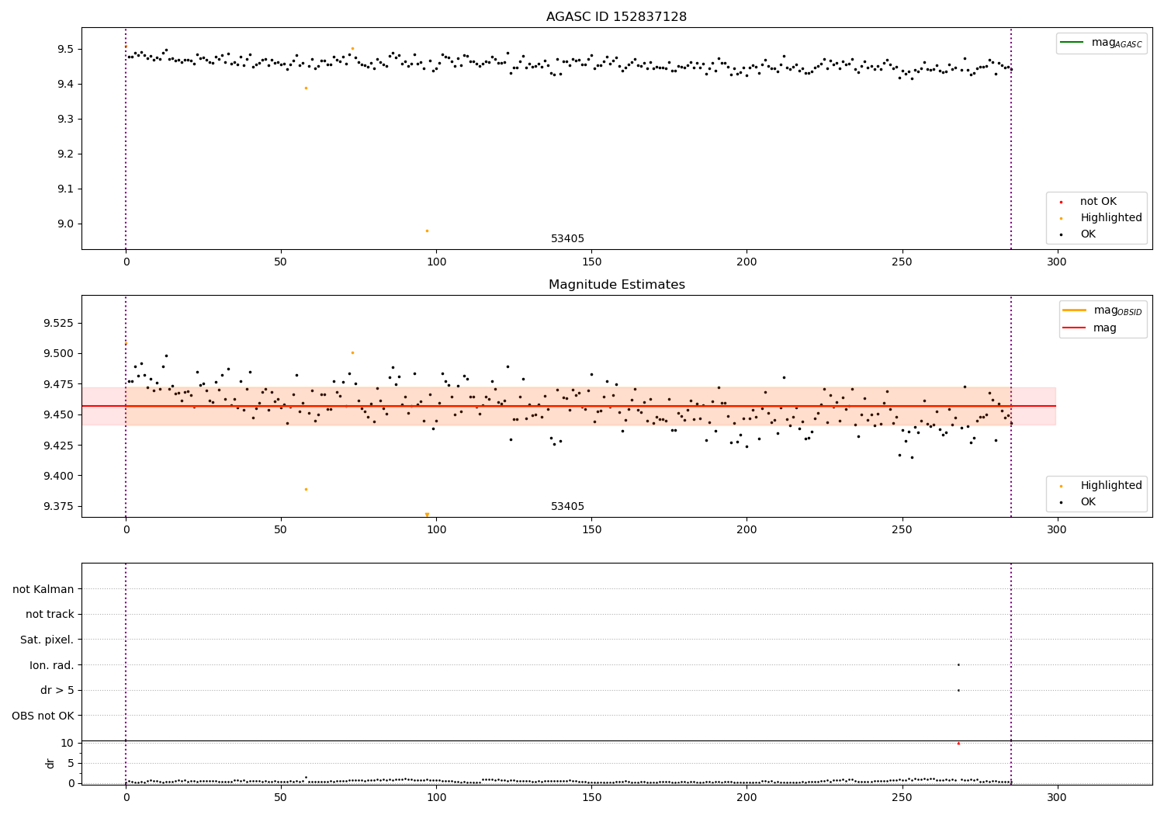Click black dot on the 'dr > 5' row

pos(958,690)
